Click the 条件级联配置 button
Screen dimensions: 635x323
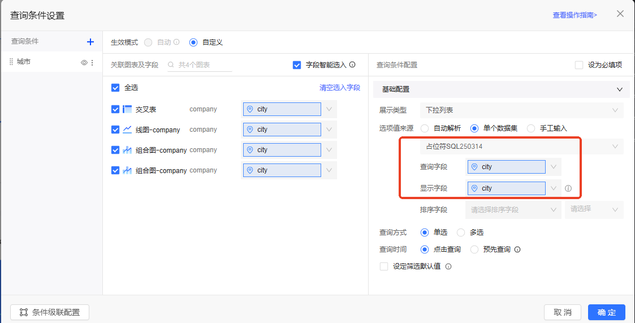pos(50,312)
